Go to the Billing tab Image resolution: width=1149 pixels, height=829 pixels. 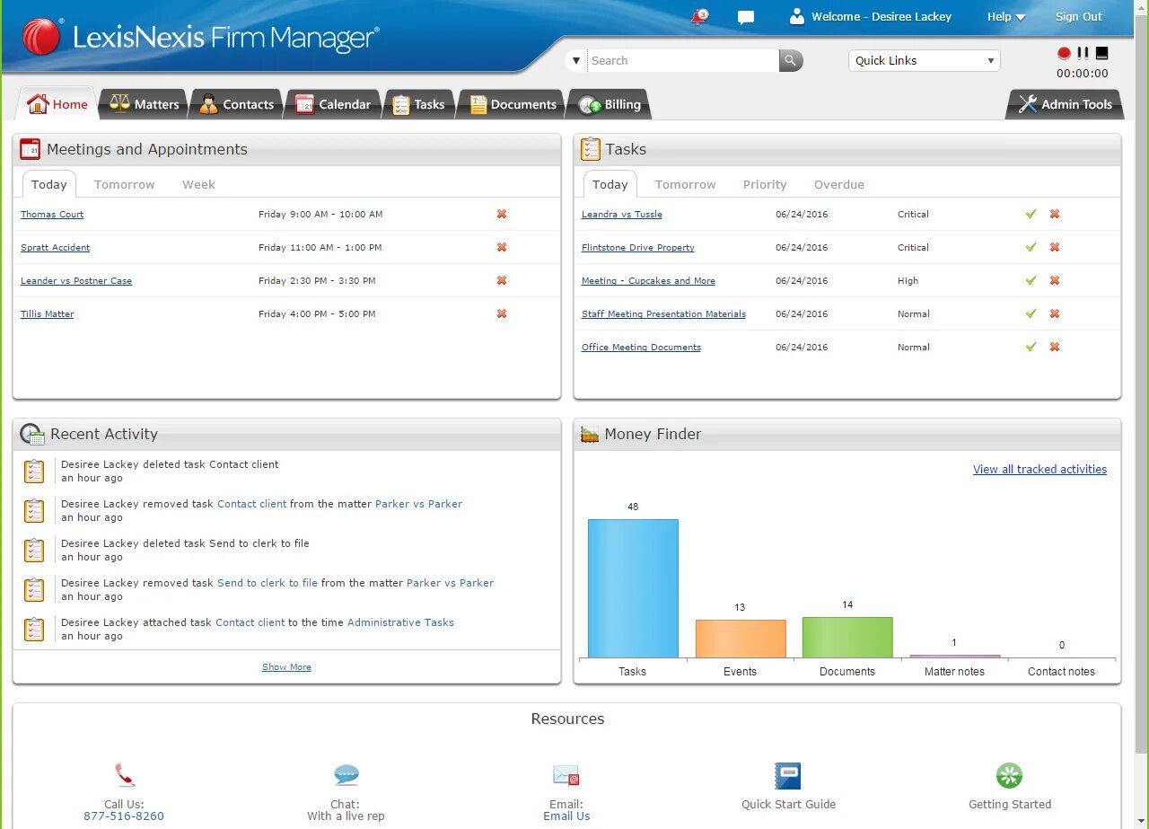[x=610, y=104]
